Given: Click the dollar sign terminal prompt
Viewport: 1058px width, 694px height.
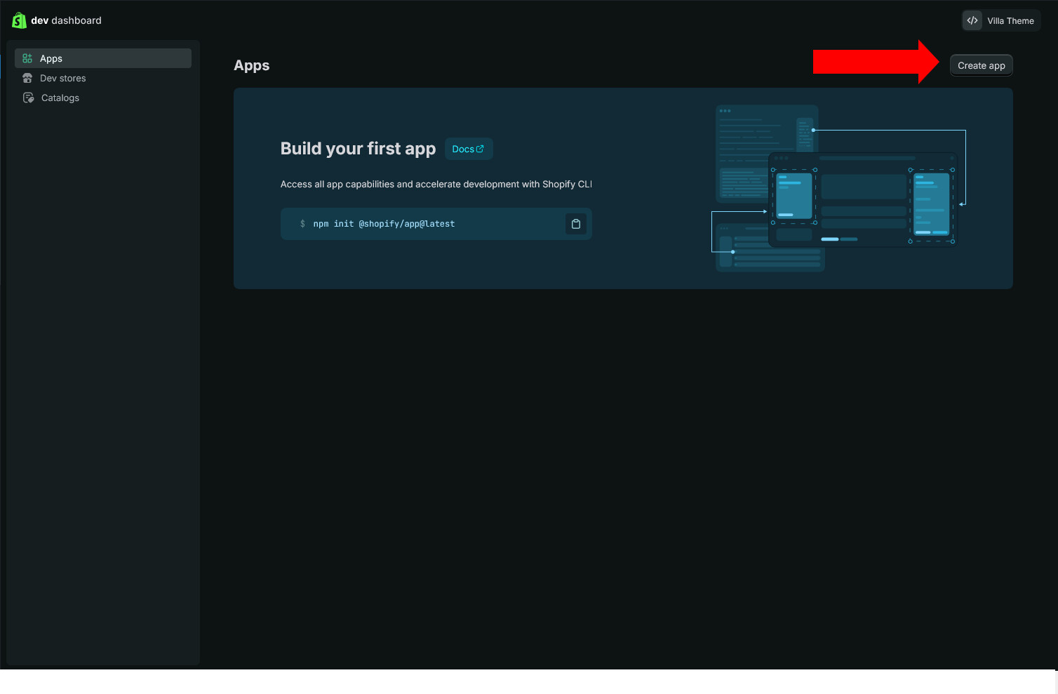Looking at the screenshot, I should (x=302, y=224).
